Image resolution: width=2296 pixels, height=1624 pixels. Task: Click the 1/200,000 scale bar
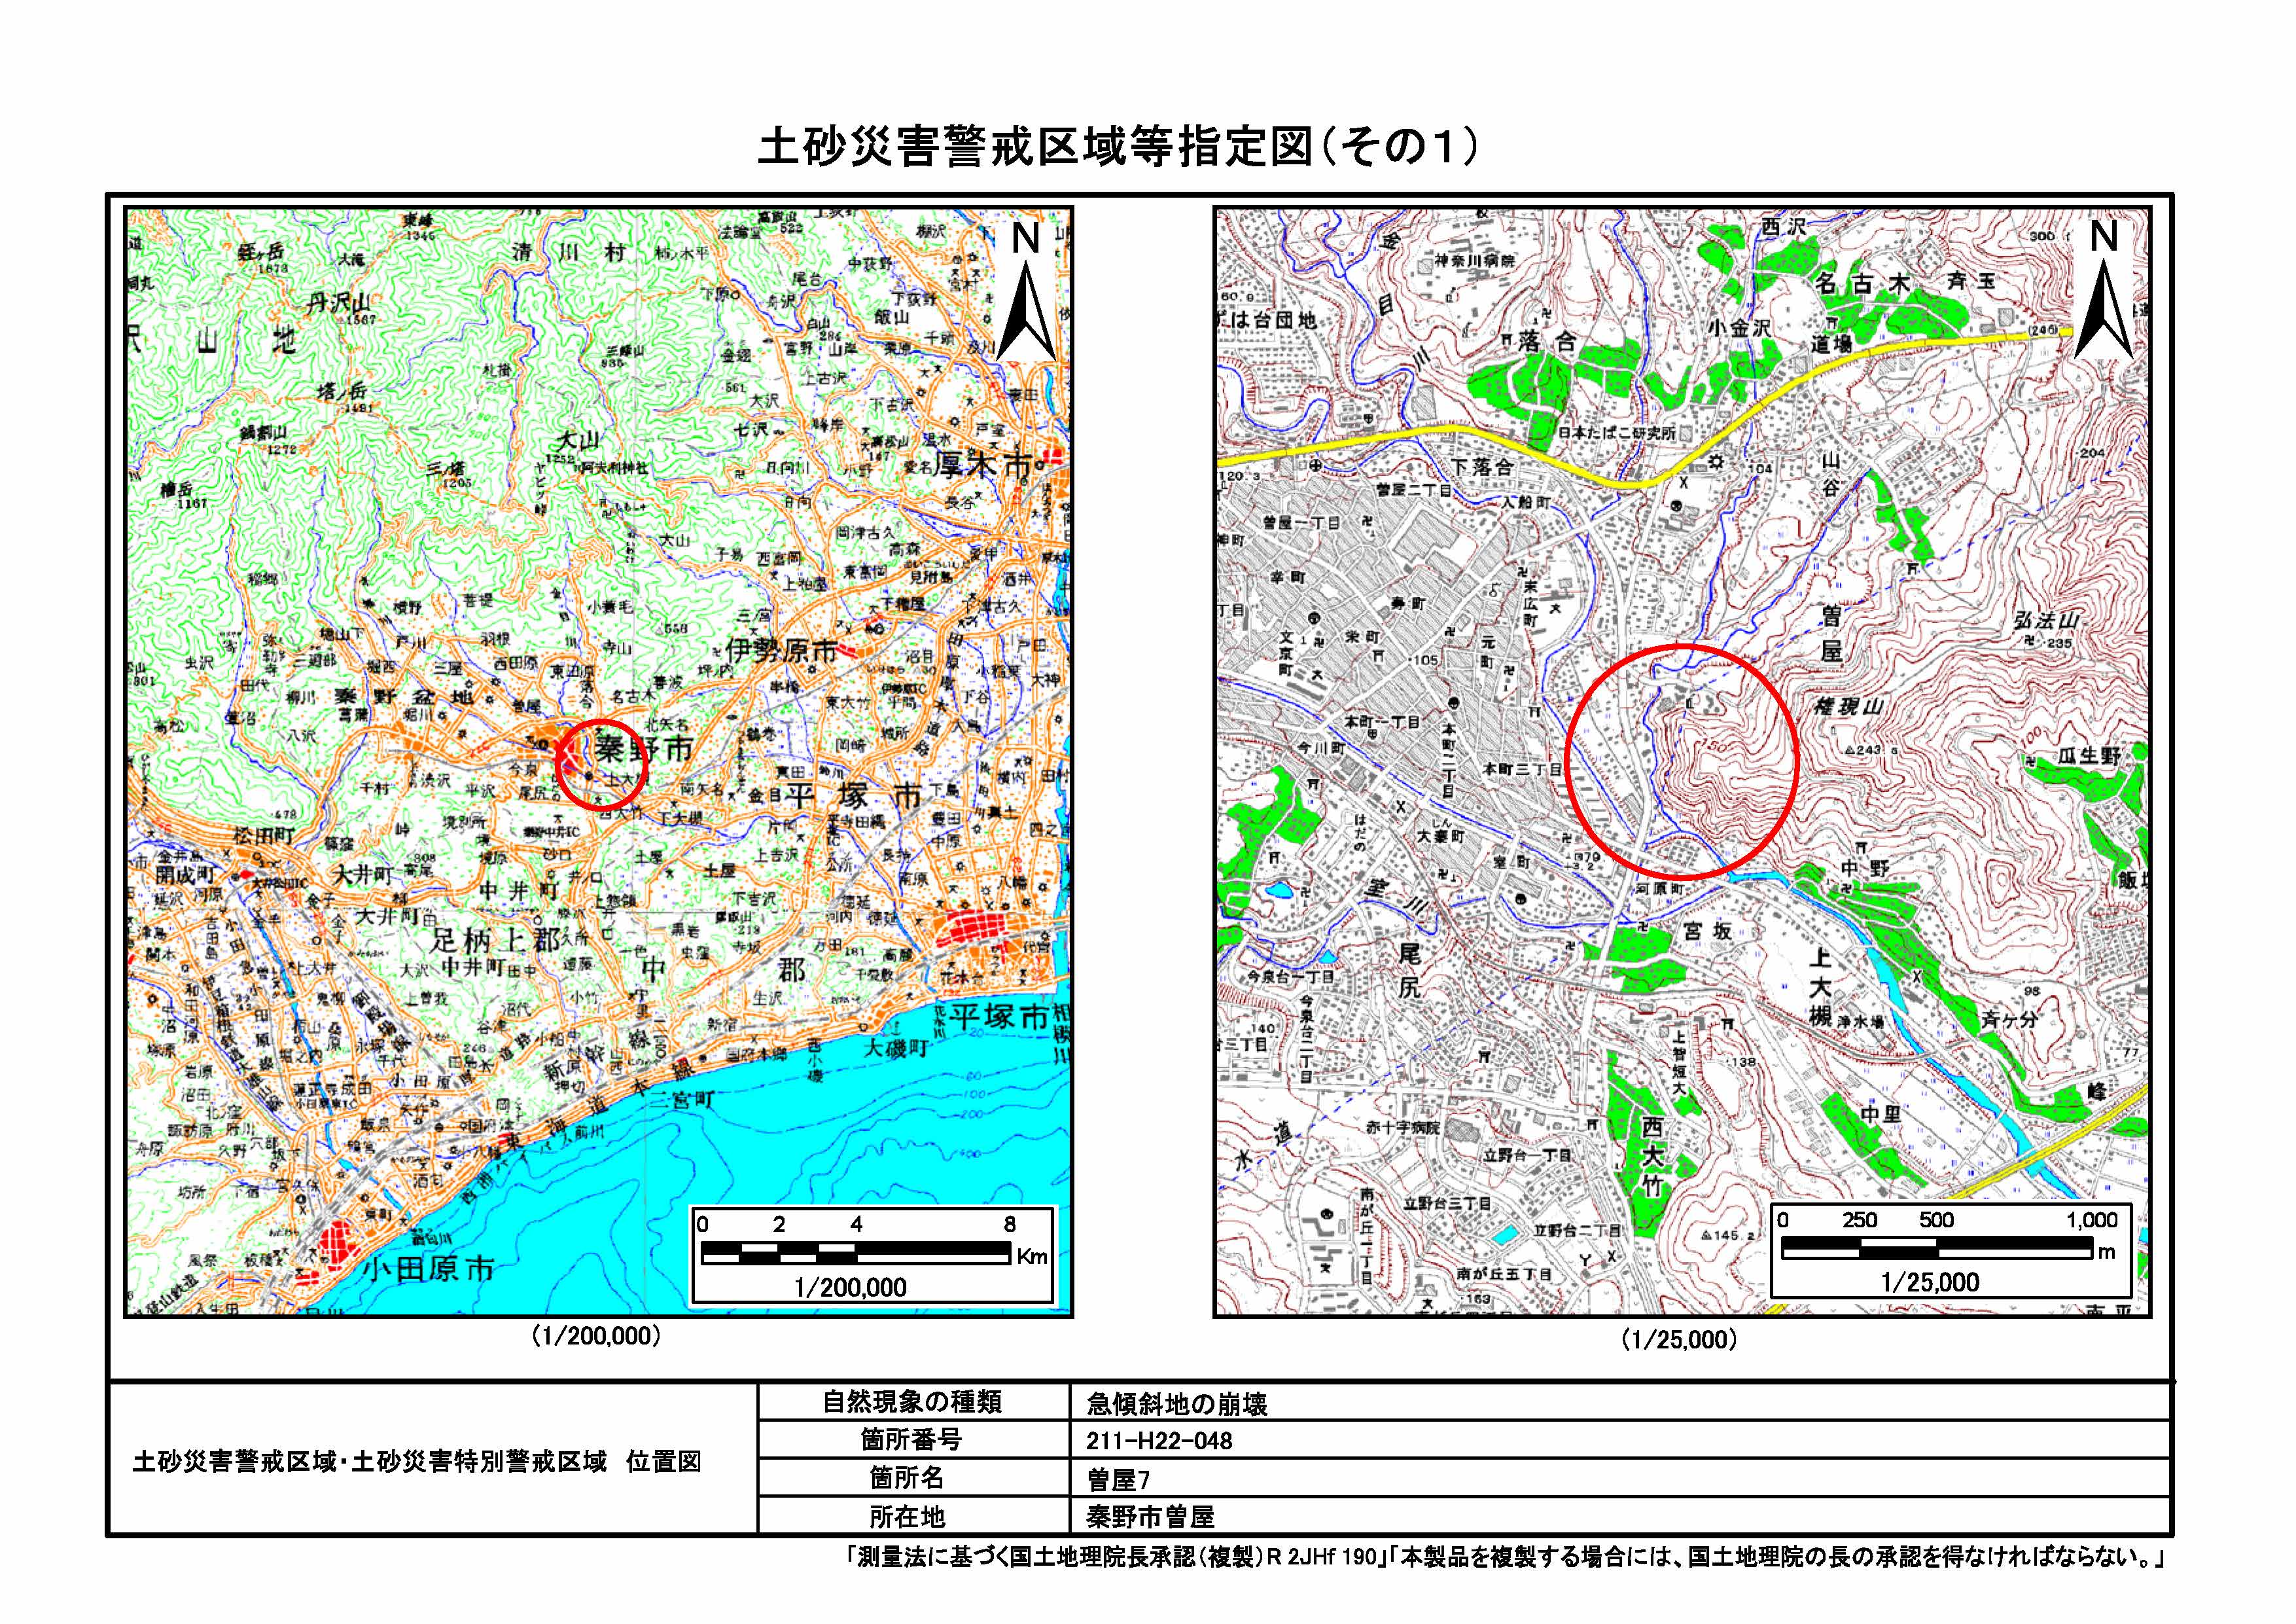[x=856, y=1252]
